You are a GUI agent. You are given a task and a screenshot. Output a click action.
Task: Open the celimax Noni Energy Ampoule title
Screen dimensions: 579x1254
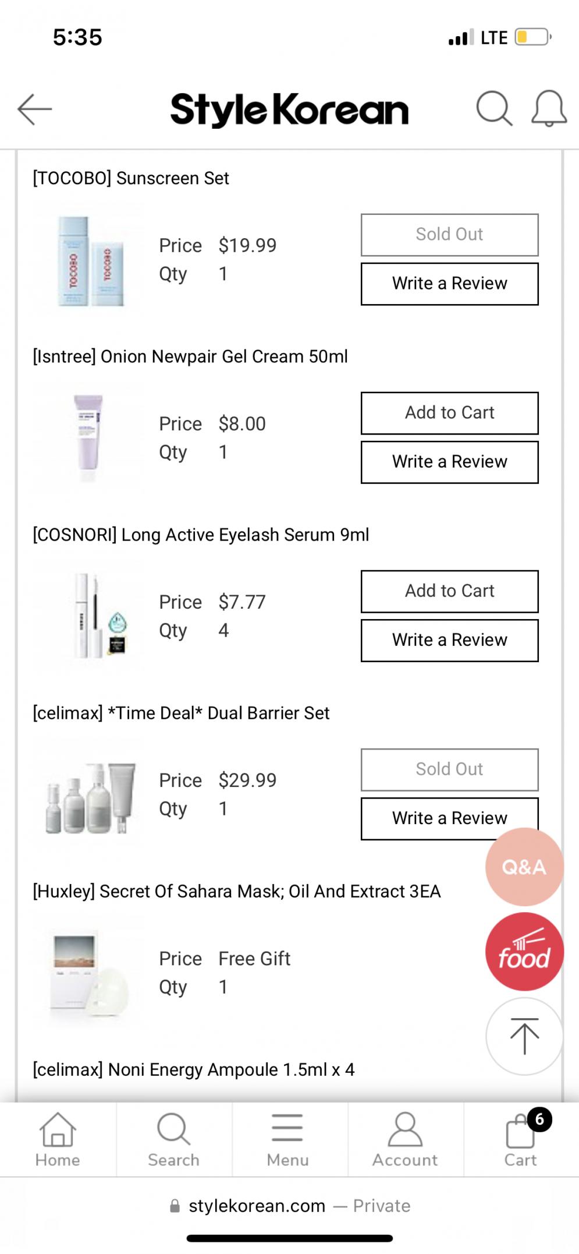(x=193, y=1070)
